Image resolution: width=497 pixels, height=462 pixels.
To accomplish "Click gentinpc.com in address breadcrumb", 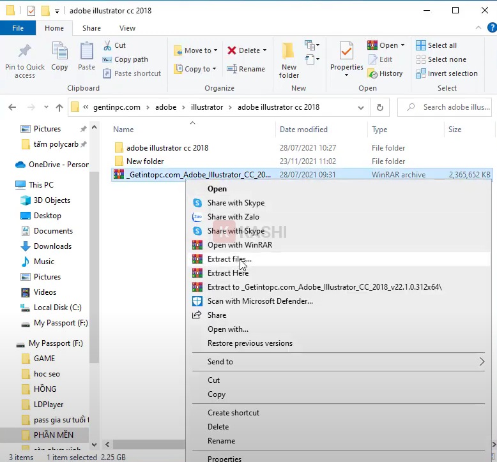I will [x=117, y=107].
